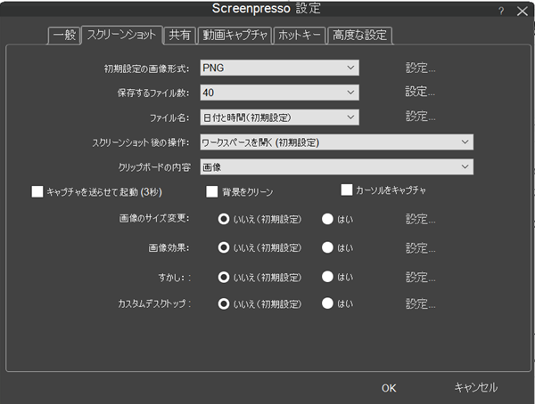Go to the 高度な設定 tab
This screenshot has width=535, height=404.
pos(359,35)
